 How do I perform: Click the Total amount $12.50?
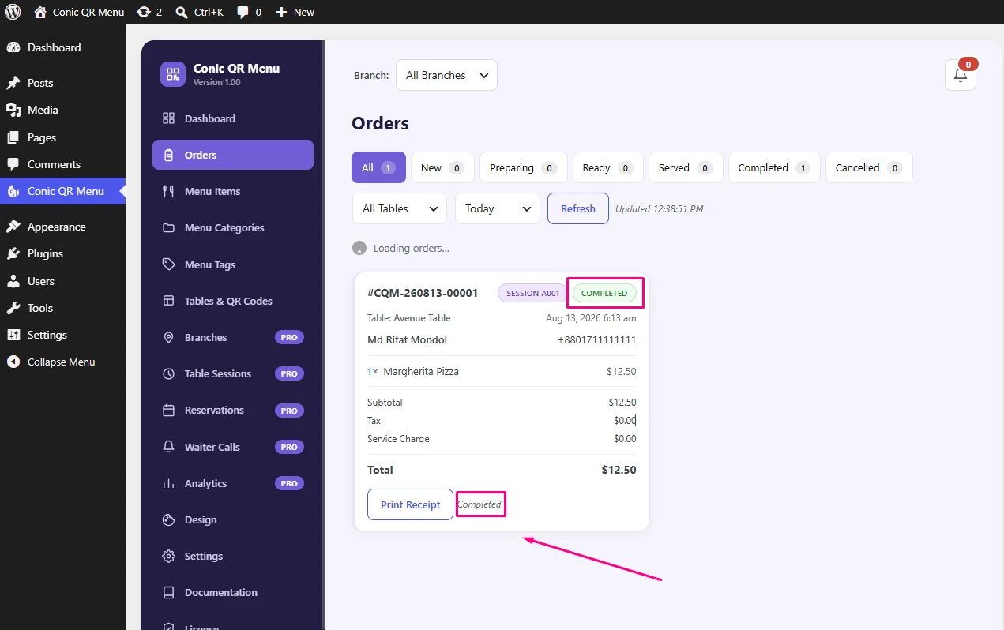click(619, 470)
